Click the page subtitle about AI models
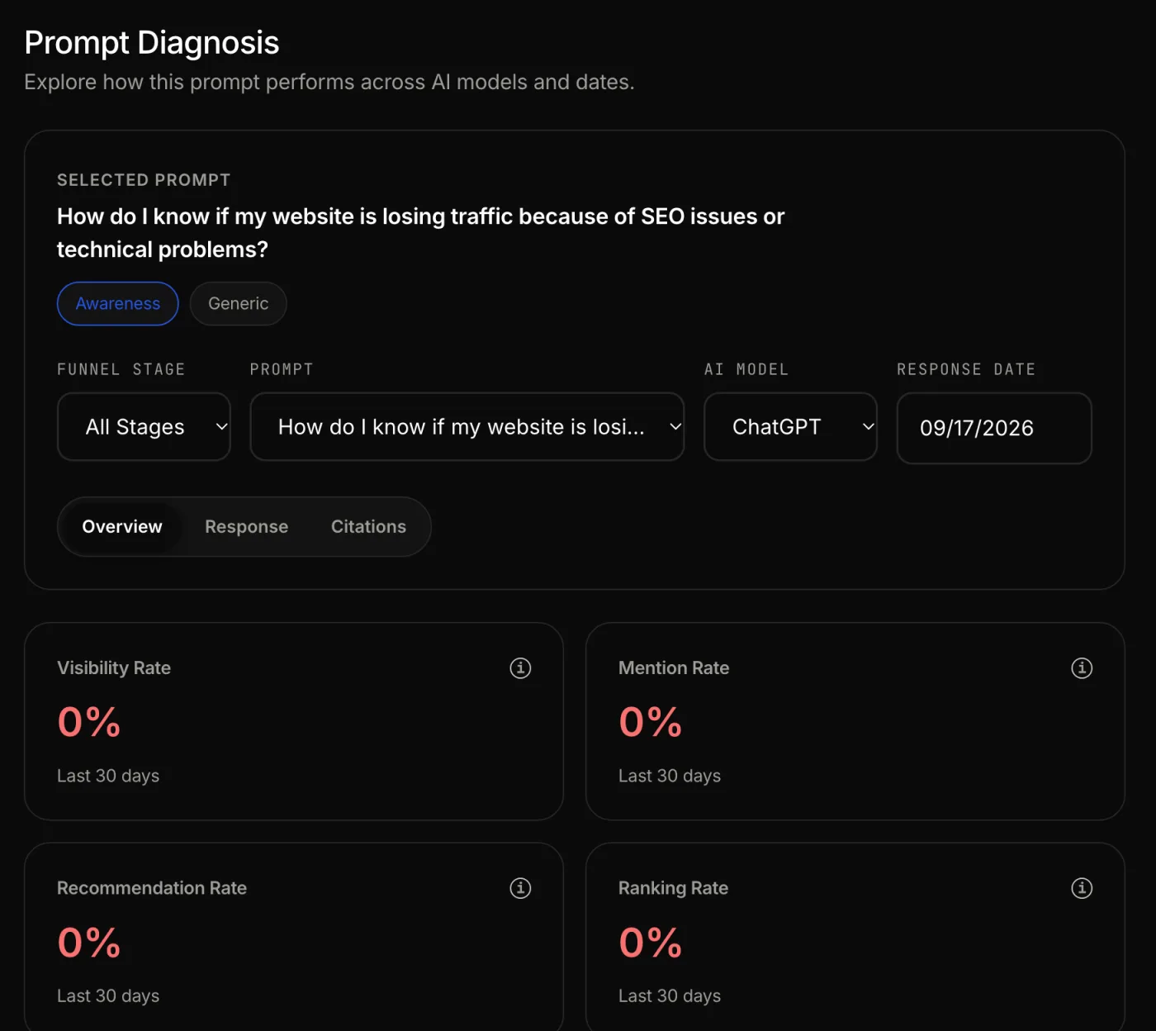1156x1031 pixels. click(x=329, y=83)
